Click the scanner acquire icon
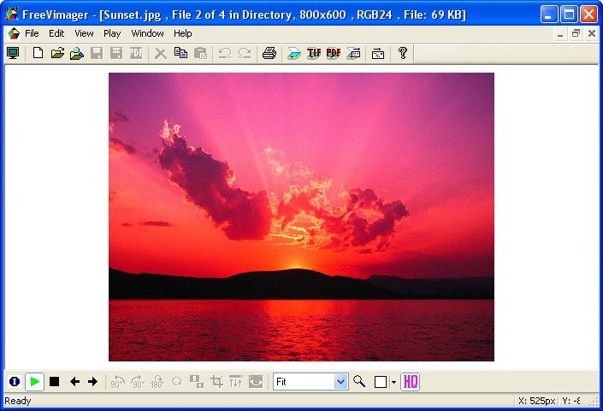Image resolution: width=603 pixels, height=411 pixels. coord(294,53)
